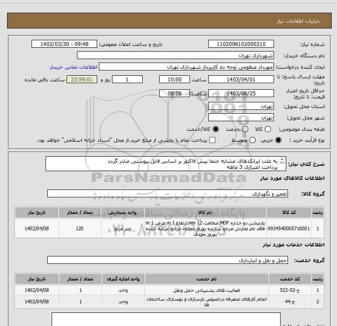Select the خدمت radio button
Viewport: 337px width, 326px height.
point(245,129)
